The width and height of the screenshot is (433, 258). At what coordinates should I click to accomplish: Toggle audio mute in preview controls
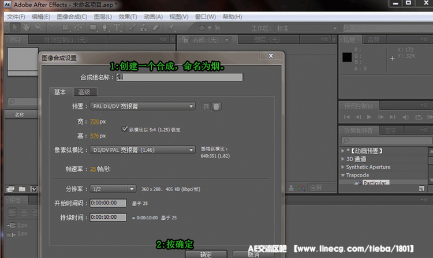[x=406, y=117]
